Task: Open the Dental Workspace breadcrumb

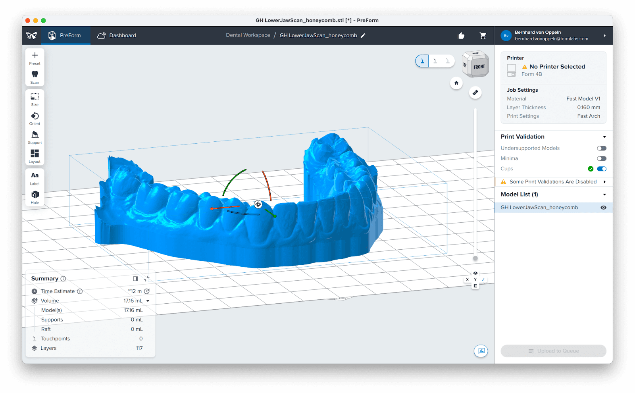Action: 248,35
